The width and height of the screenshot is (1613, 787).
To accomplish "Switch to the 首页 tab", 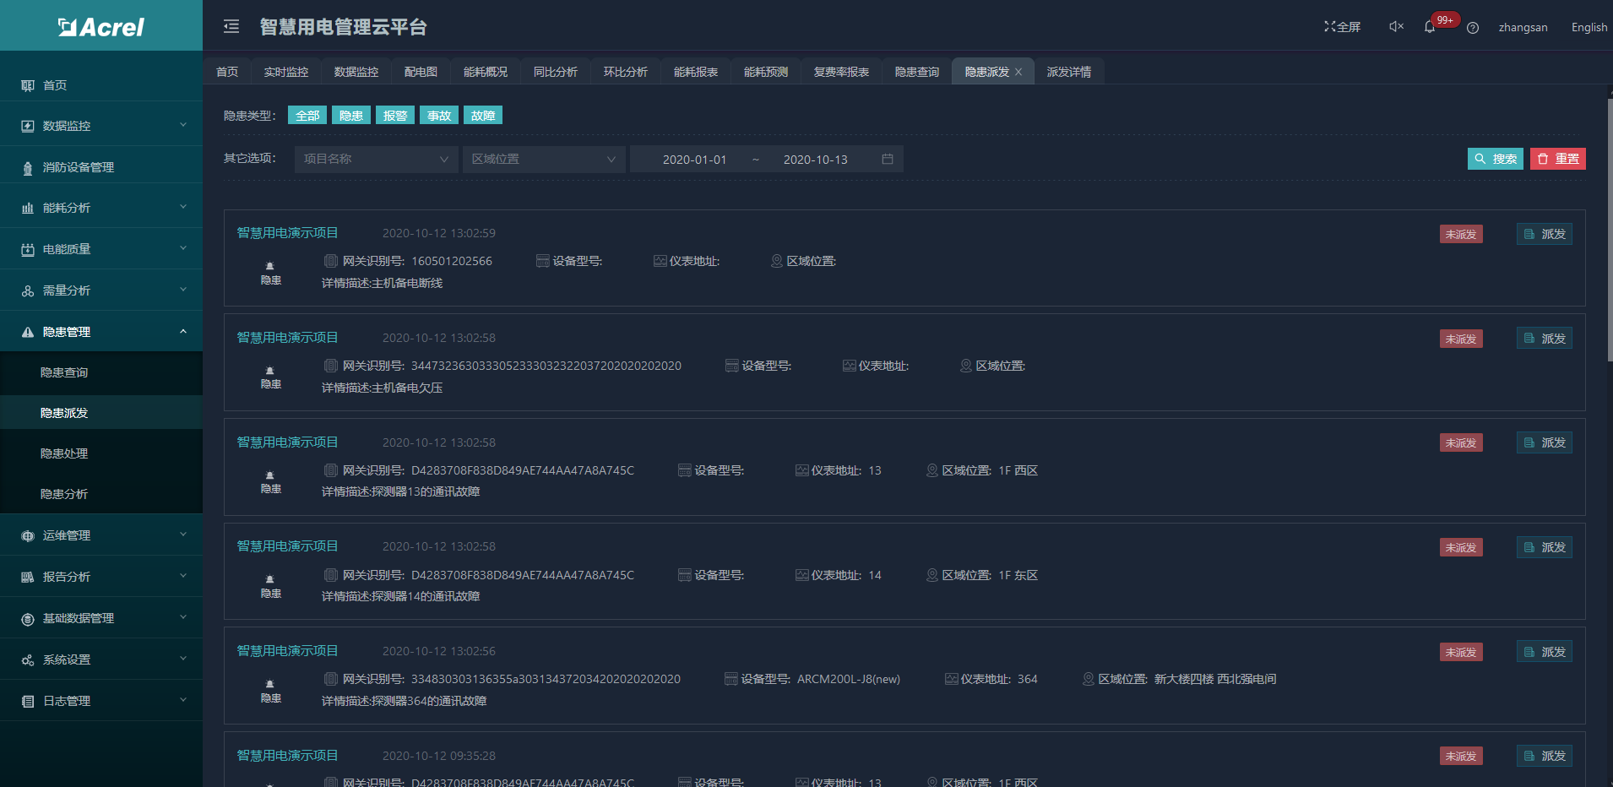I will click(227, 72).
